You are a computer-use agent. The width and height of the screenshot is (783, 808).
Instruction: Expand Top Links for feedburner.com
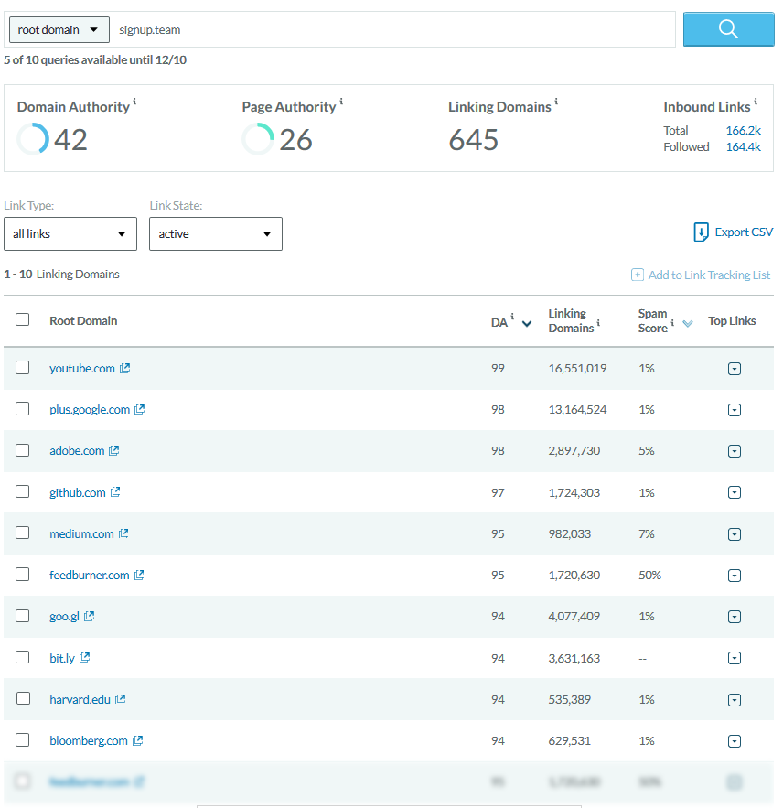735,576
